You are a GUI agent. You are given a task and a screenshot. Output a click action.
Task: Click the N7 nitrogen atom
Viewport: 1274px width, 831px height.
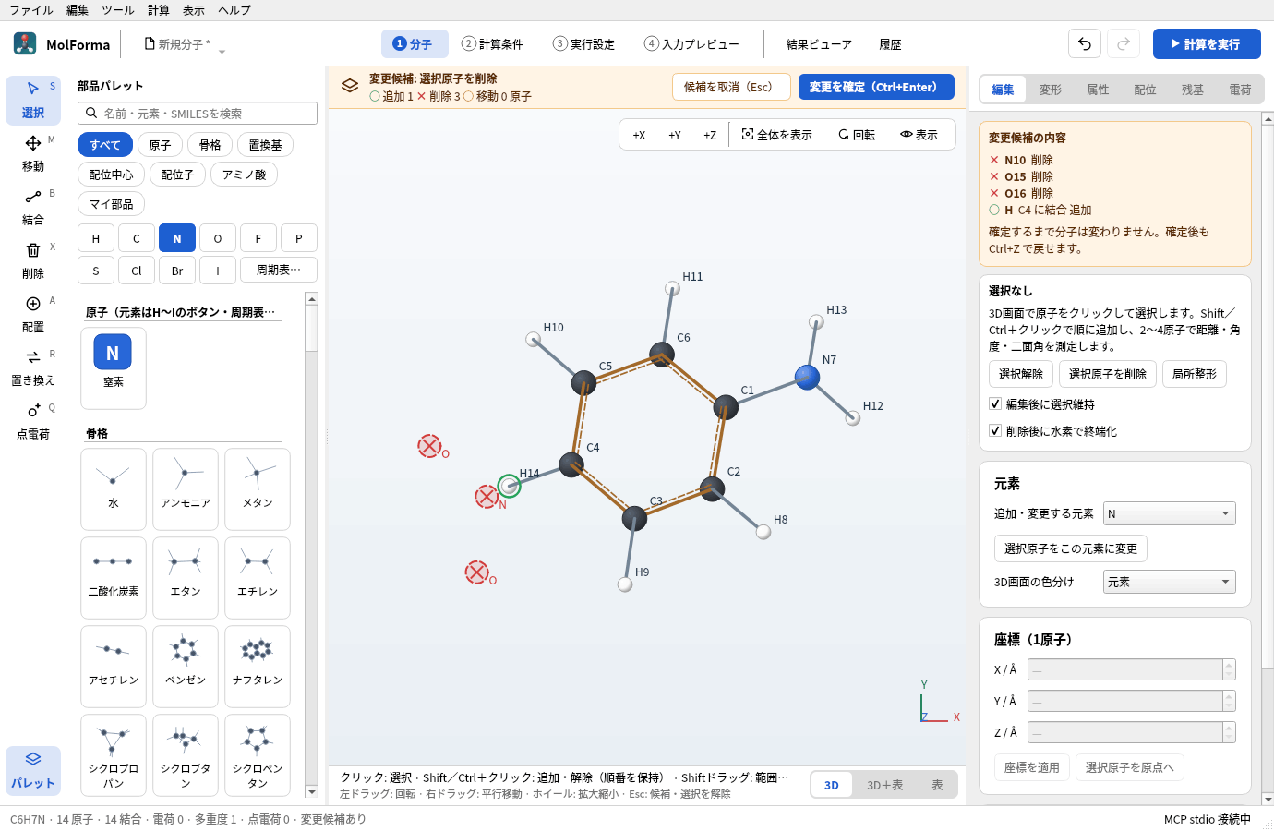[807, 377]
